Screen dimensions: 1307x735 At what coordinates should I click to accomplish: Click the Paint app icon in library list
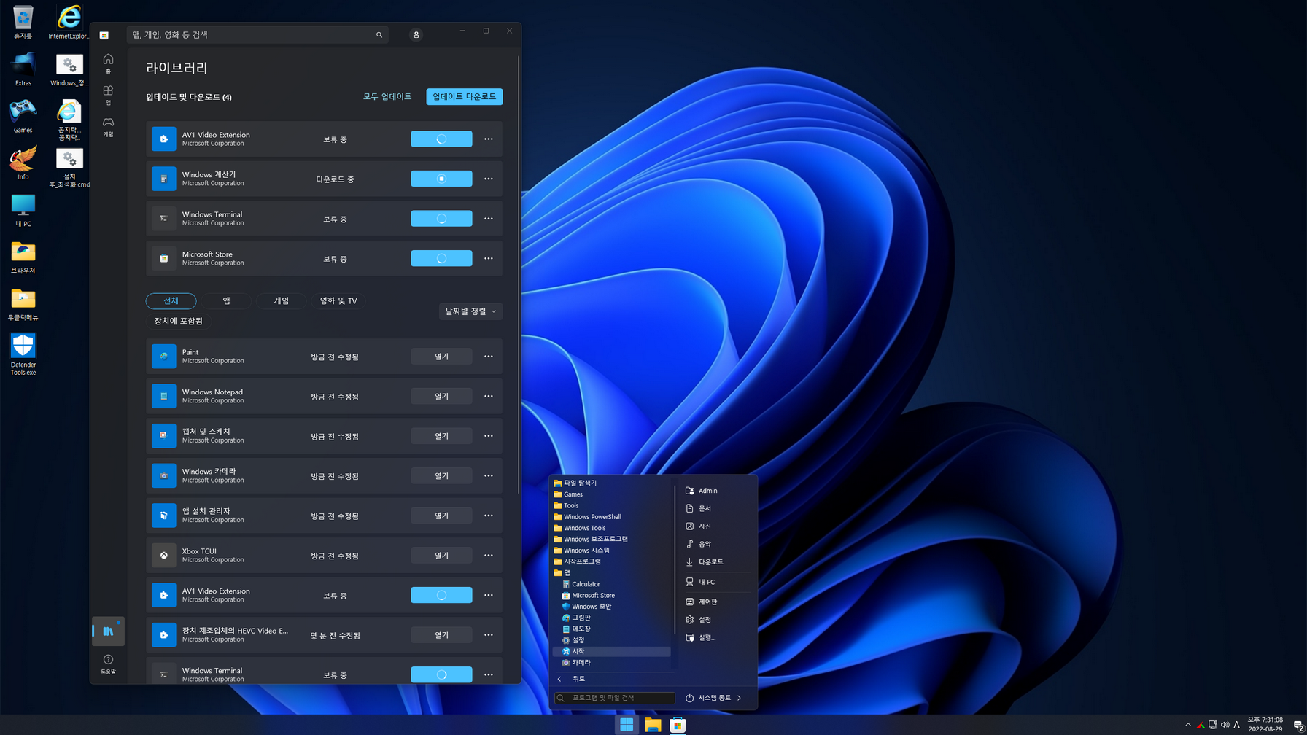(x=163, y=357)
